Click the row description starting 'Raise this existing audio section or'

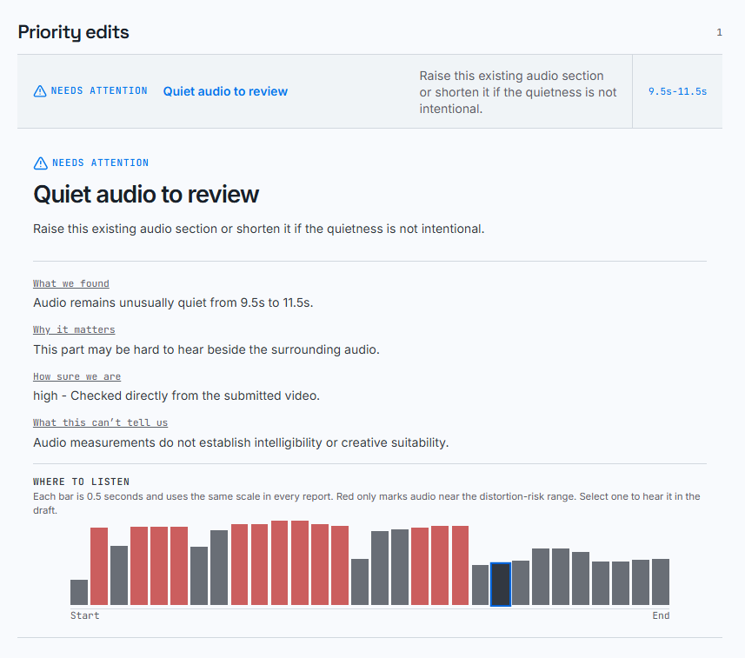click(518, 92)
